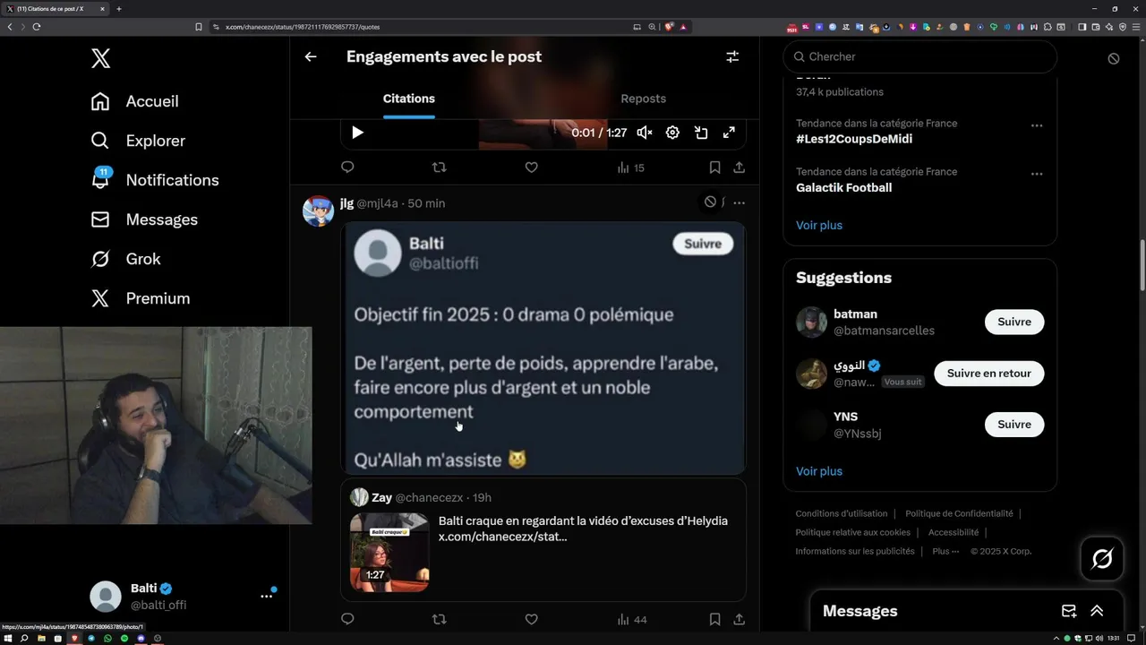The height and width of the screenshot is (645, 1146).
Task: View analytics showing 44 views
Action: 632,619
